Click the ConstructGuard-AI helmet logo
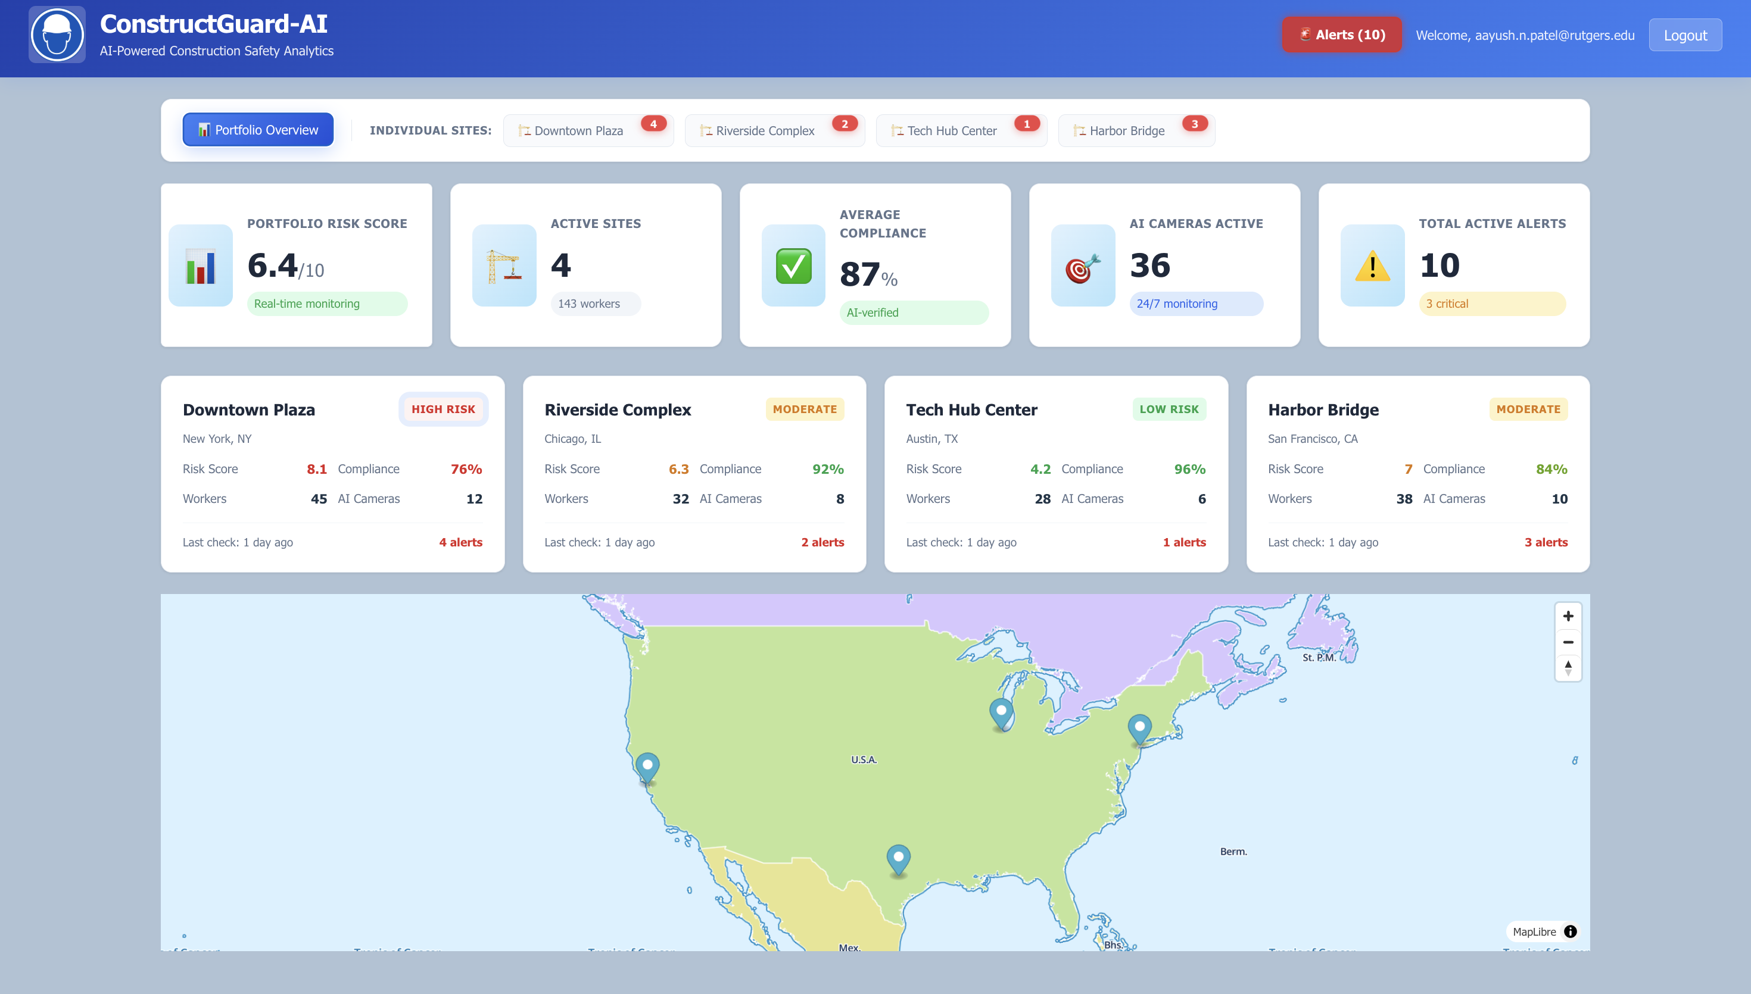1751x994 pixels. click(57, 35)
